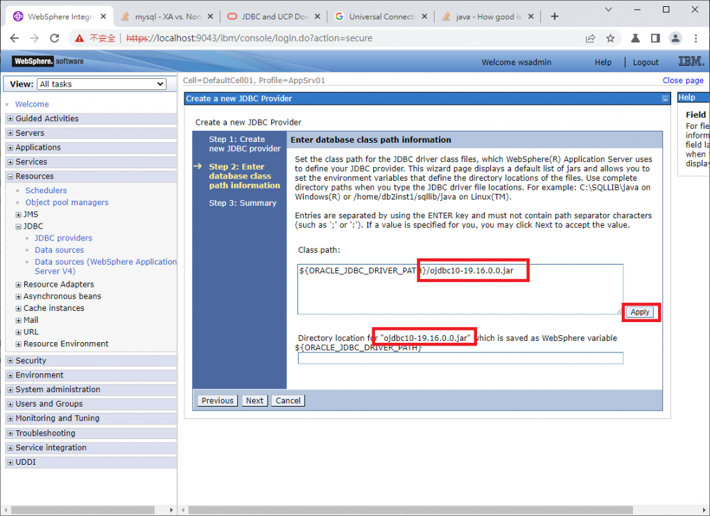
Task: Reload the current page
Action: (54, 38)
